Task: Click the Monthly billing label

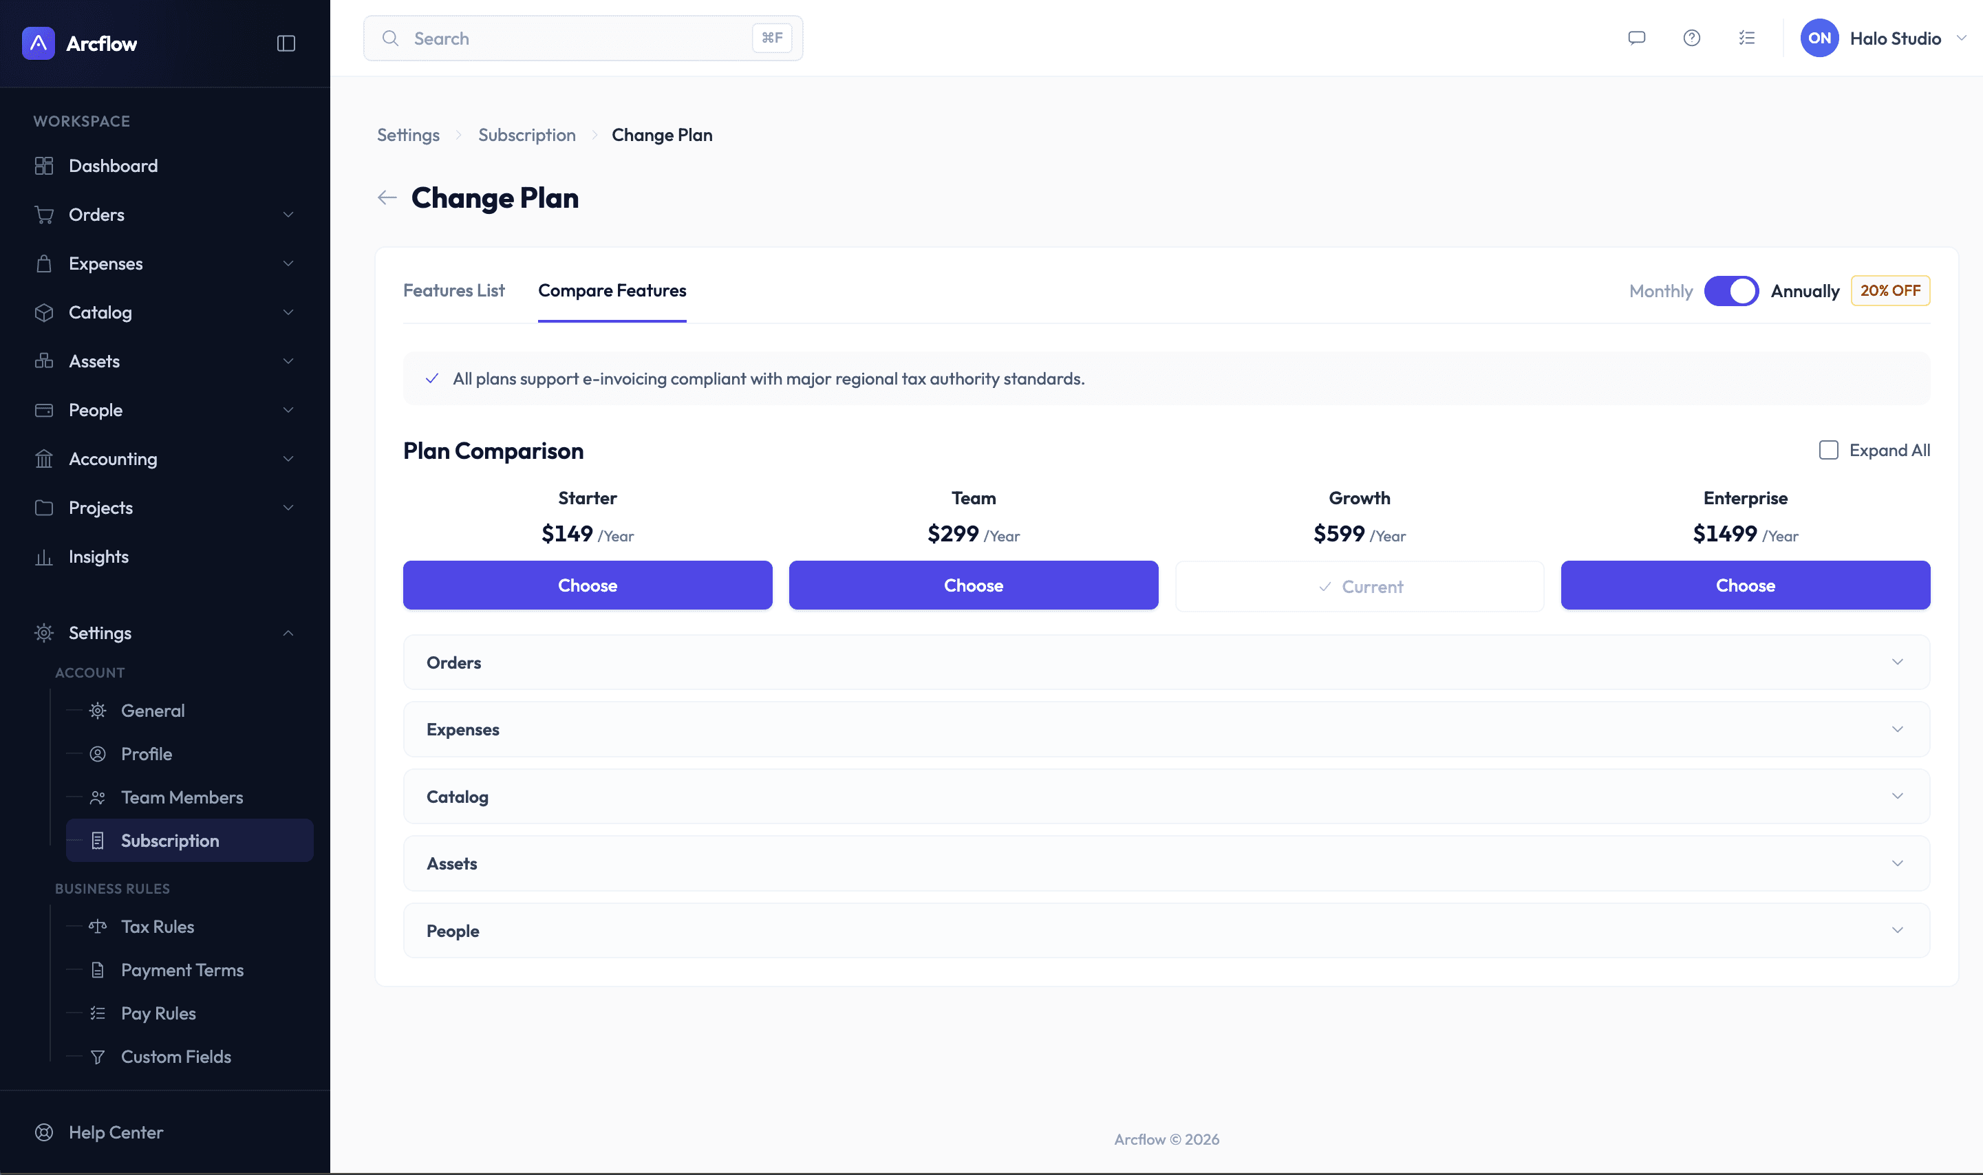Action: click(x=1661, y=290)
